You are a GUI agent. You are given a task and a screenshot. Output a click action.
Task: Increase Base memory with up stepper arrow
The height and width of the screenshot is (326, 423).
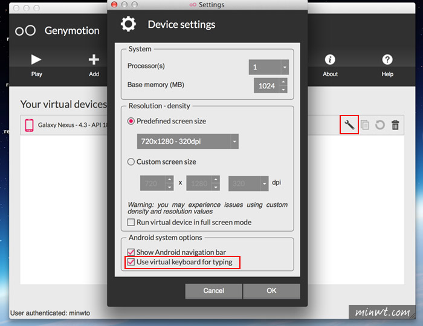pos(283,82)
